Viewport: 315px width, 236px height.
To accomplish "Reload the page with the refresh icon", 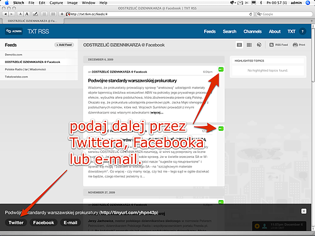I will point(251,14).
